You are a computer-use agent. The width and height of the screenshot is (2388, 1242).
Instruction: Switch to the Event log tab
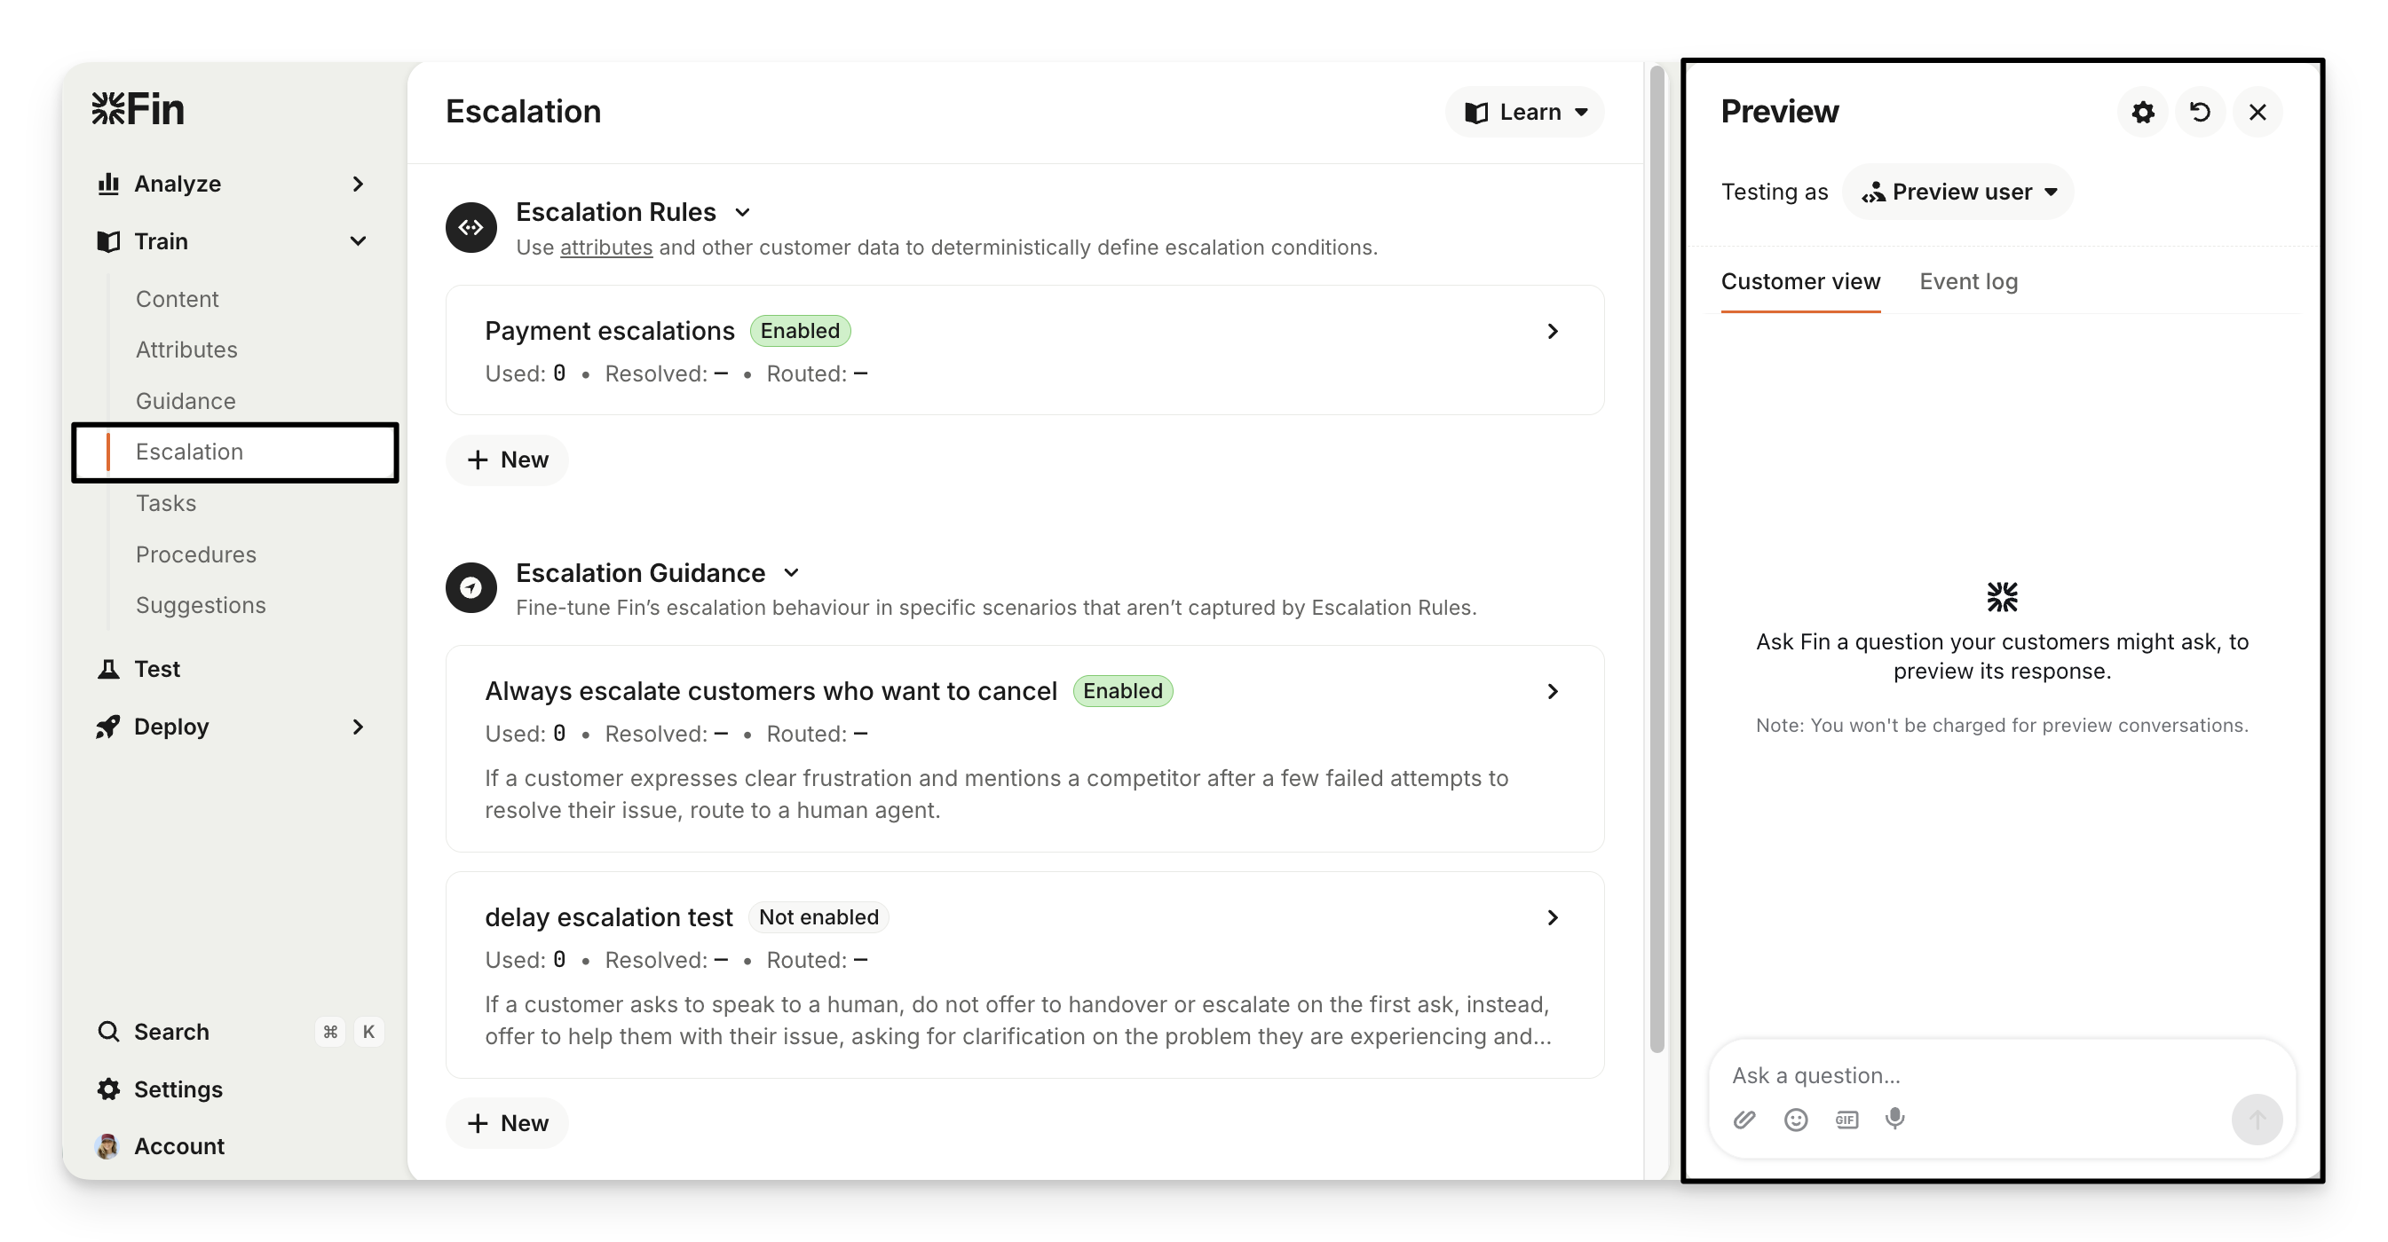click(1968, 281)
